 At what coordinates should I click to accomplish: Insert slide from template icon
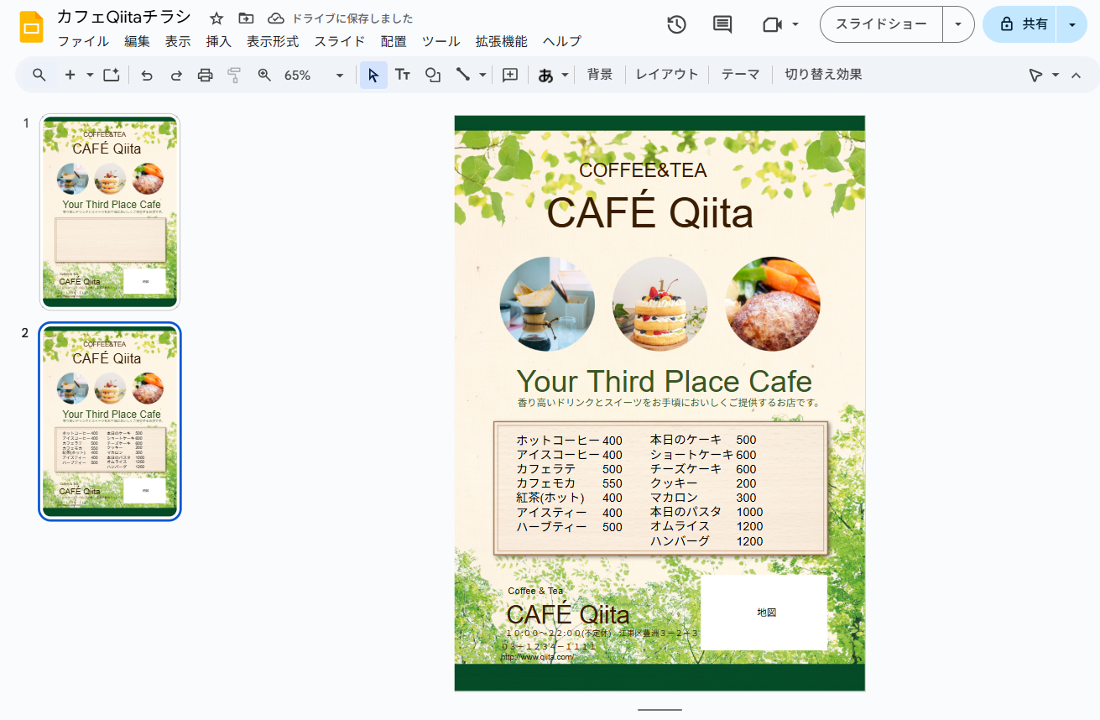click(112, 75)
